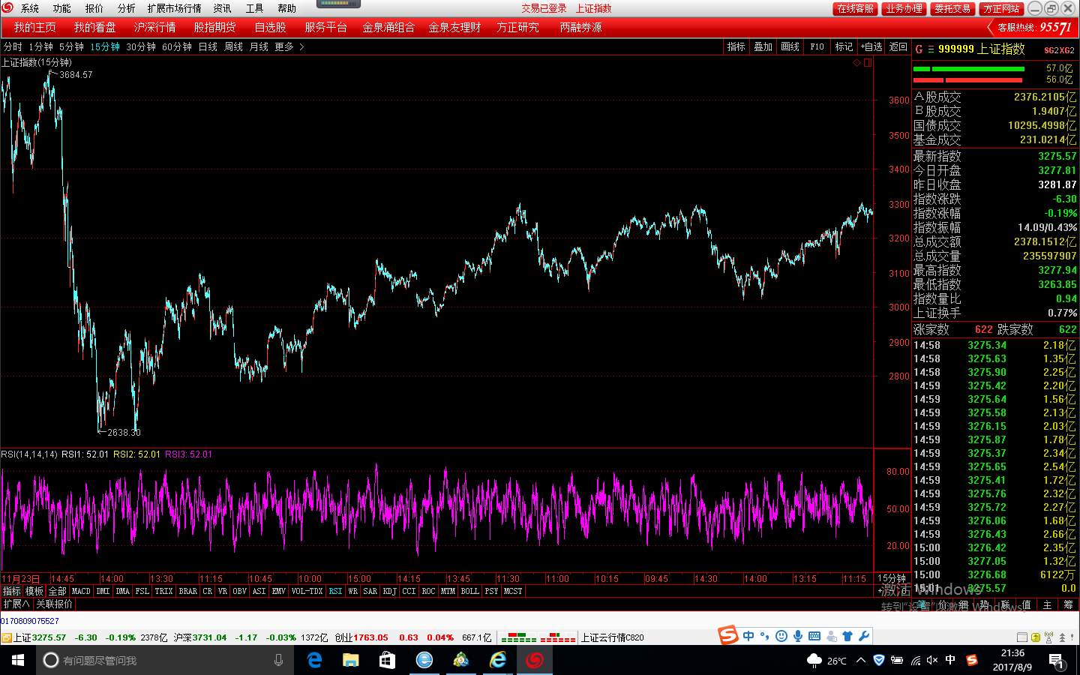Click the +自选 add to watchlist button
This screenshot has width=1080, height=675.
[871, 46]
